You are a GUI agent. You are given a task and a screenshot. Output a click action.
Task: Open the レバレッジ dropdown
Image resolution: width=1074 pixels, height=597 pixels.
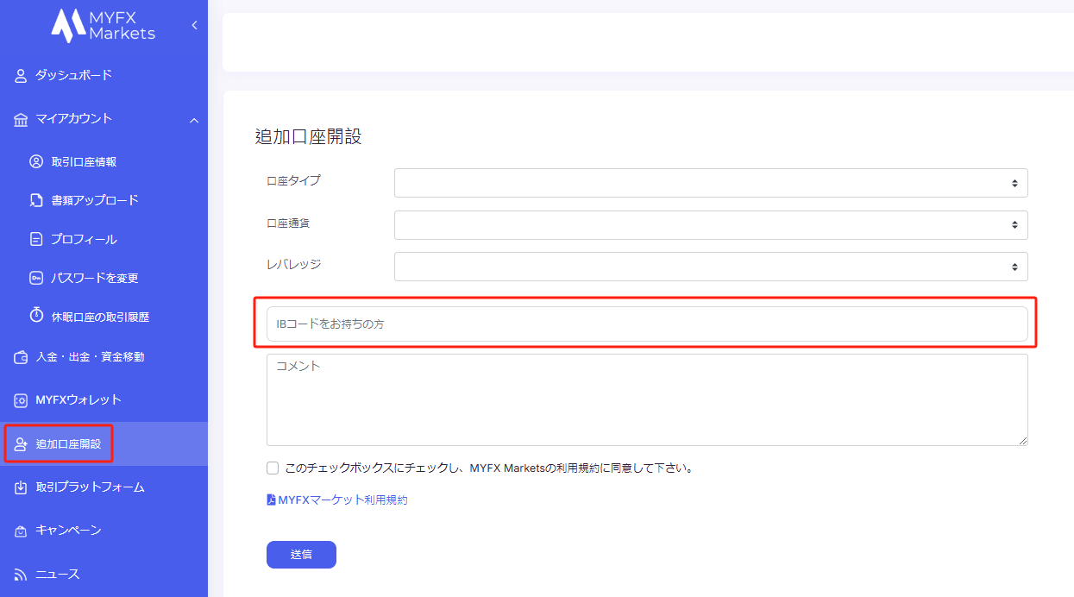pyautogui.click(x=710, y=267)
